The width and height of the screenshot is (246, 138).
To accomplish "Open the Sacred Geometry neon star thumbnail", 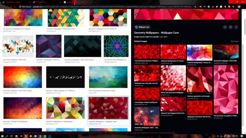I will point(116,46).
